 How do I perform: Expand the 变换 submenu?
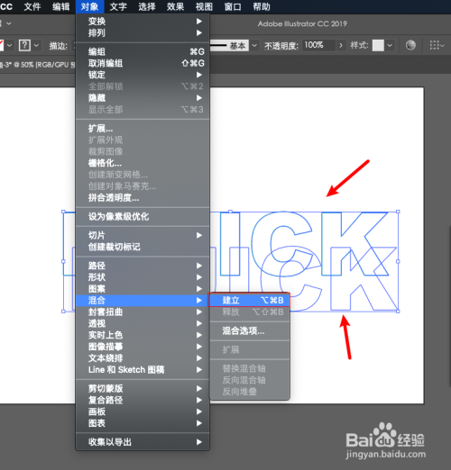(143, 22)
